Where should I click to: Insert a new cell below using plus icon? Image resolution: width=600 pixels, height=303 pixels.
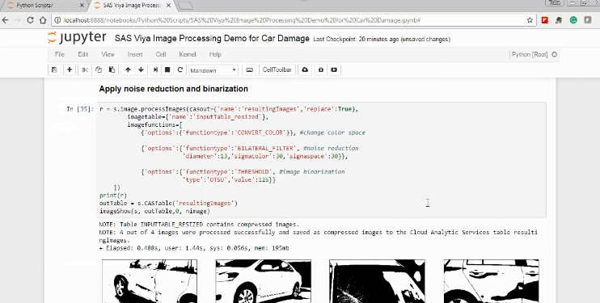click(70, 69)
